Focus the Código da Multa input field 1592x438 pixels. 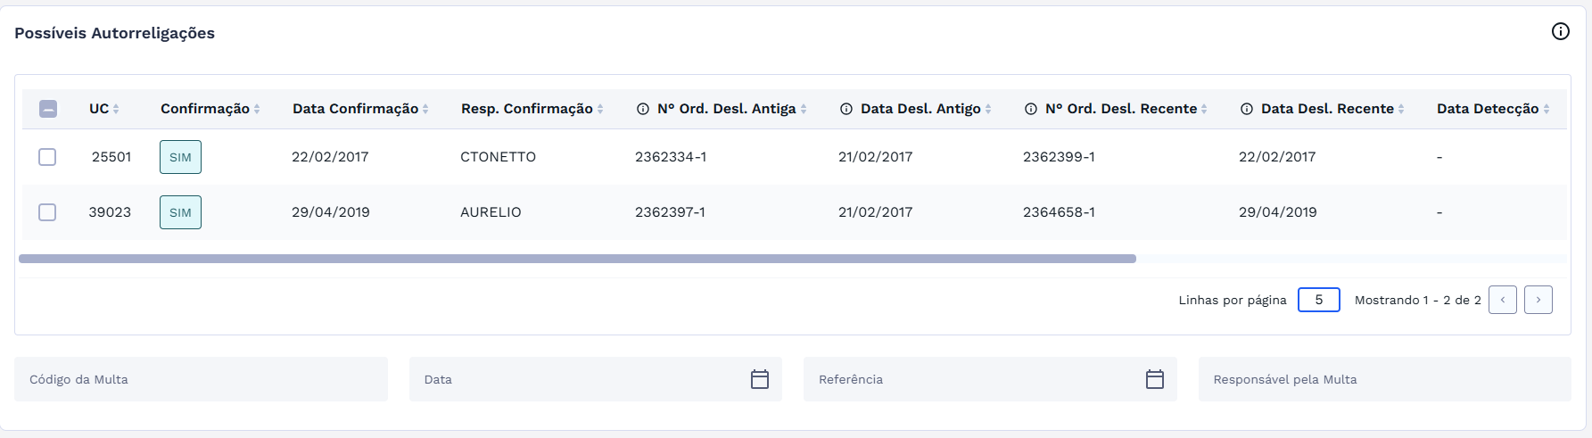click(201, 379)
